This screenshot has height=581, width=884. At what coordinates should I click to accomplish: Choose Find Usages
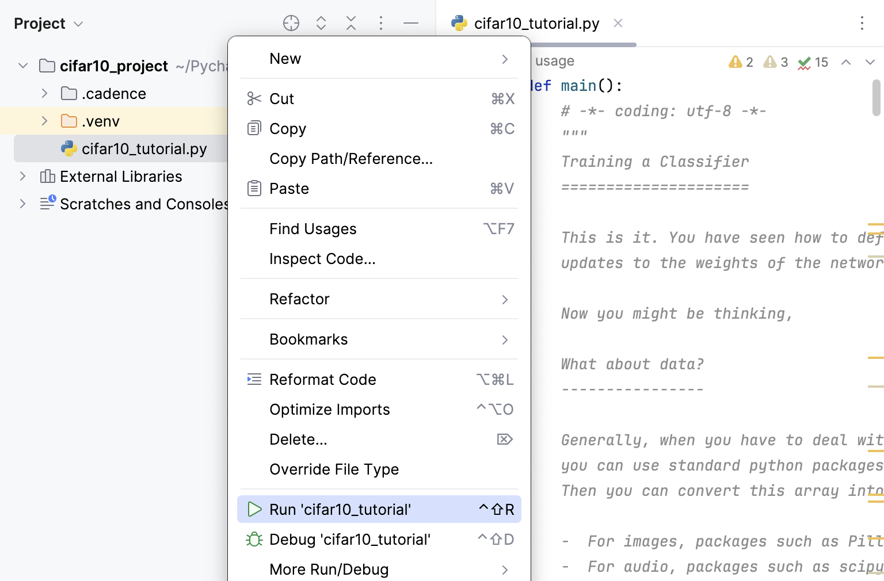pos(379,229)
